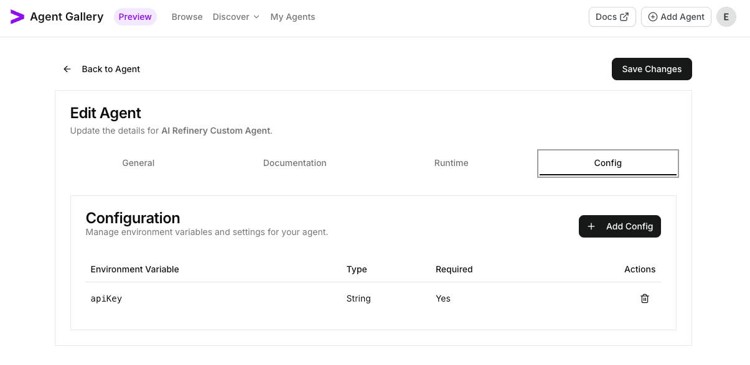
Task: Delete the apiKey variable using the trash icon
Action: tap(645, 298)
